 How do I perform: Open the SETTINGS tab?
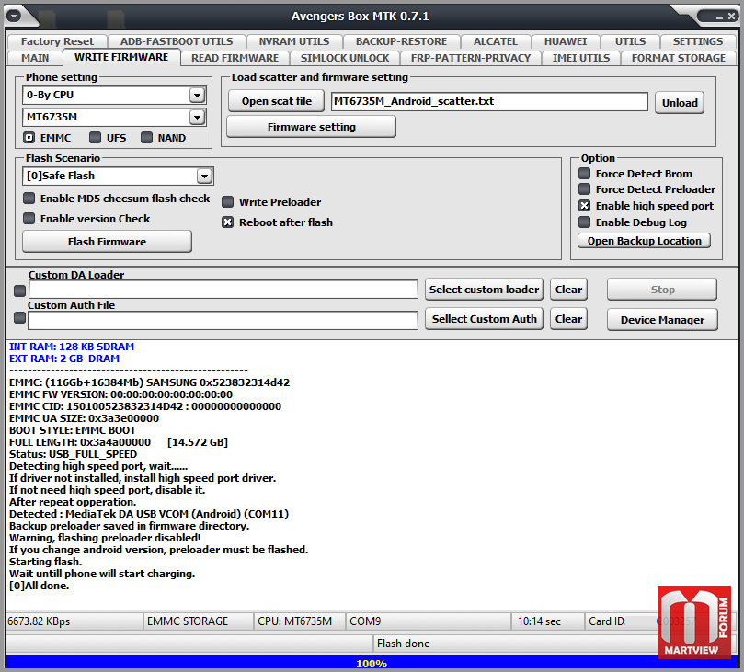[x=697, y=41]
